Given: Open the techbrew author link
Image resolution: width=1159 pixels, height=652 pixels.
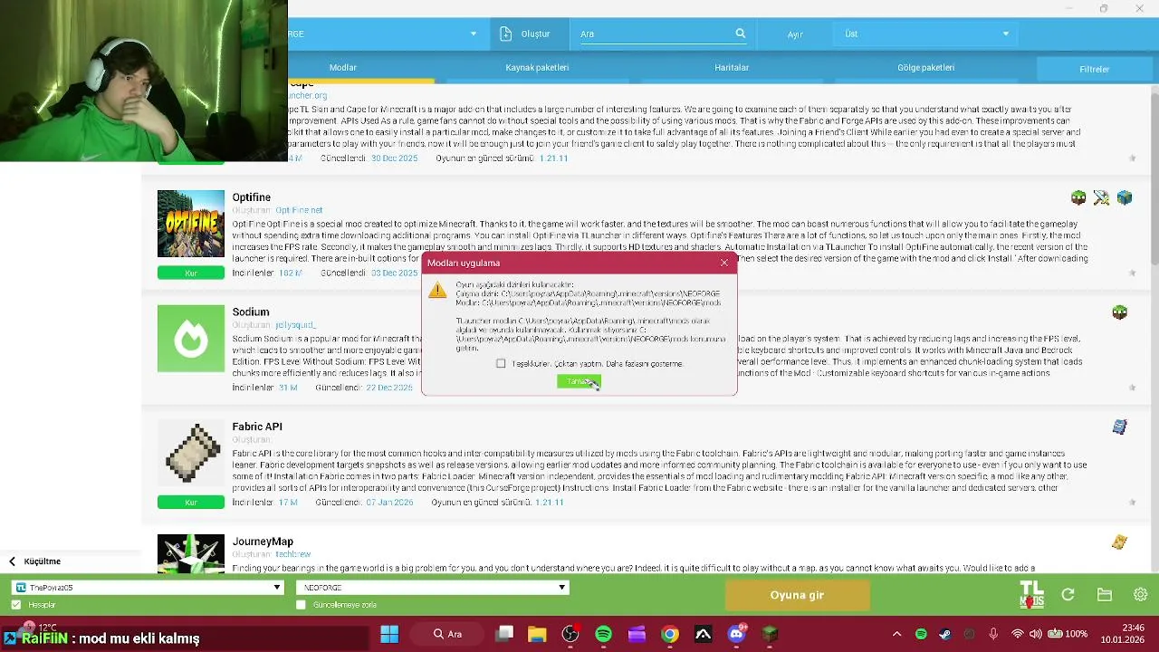Looking at the screenshot, I should 293,554.
